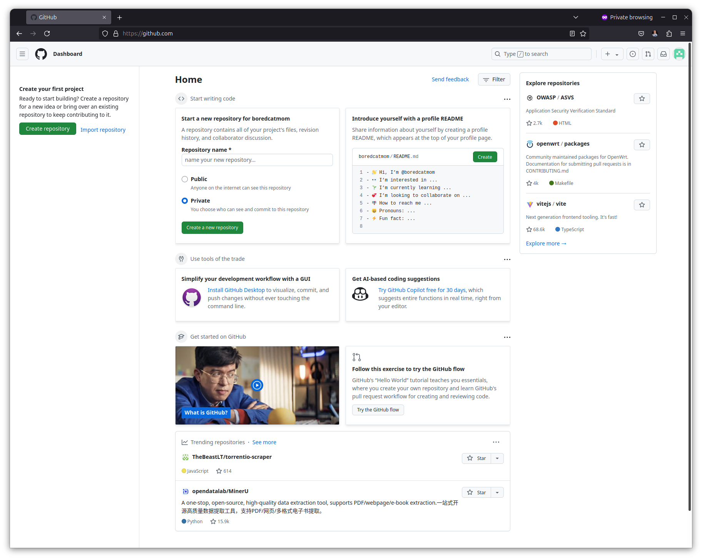The image size is (702, 559).
Task: Open opendatalab/MinerU repository link
Action: (220, 491)
